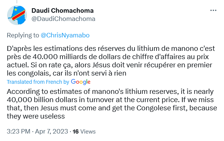
Task: View the 16 Views count
Action: pyautogui.click(x=84, y=132)
